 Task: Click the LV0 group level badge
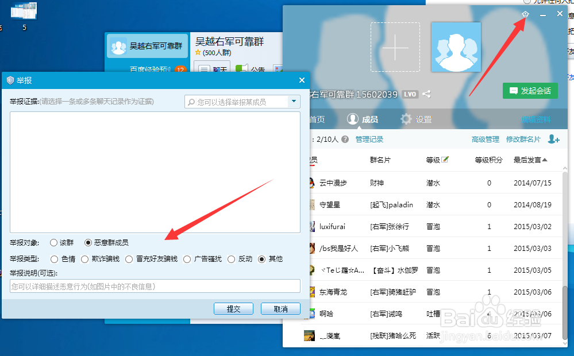(x=410, y=94)
